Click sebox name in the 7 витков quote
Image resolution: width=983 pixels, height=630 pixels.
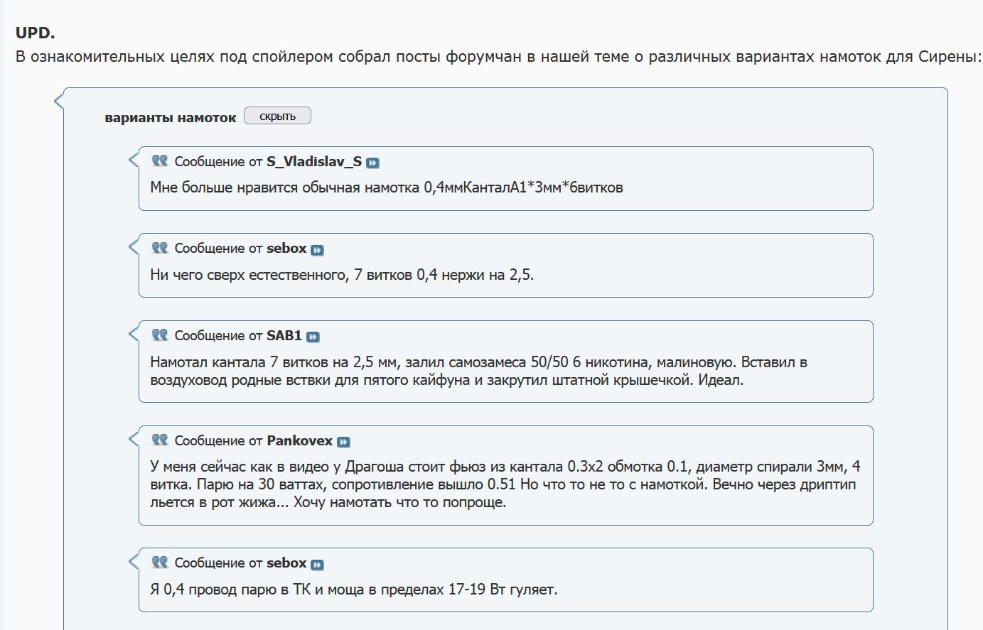(286, 248)
